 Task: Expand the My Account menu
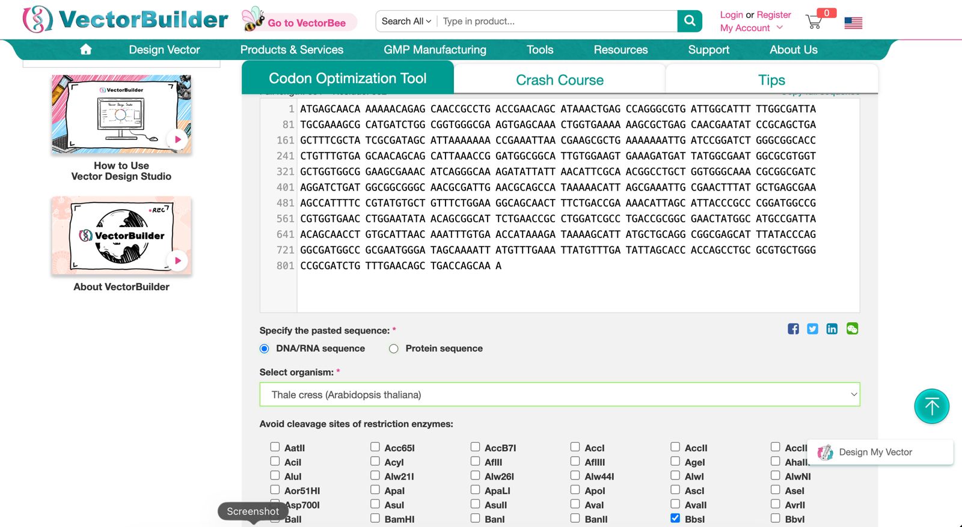[752, 28]
